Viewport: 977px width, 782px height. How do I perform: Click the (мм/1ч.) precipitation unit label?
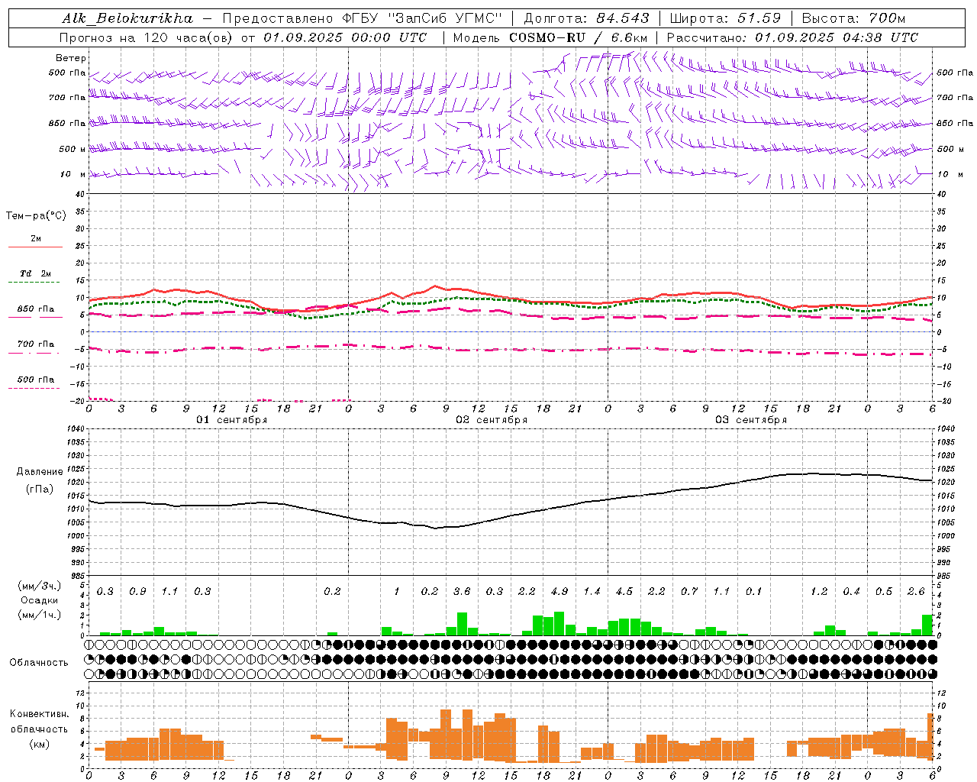pos(40,614)
